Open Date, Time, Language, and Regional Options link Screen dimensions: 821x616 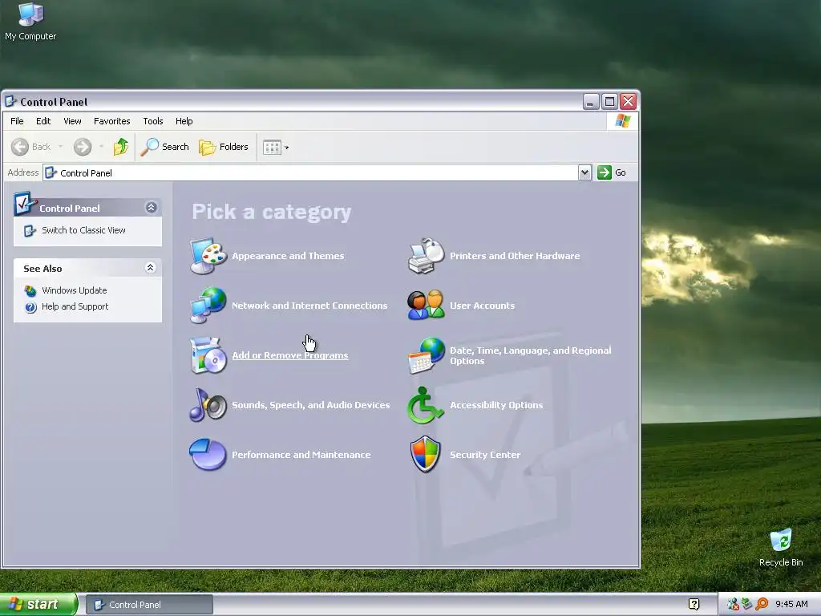(x=531, y=355)
